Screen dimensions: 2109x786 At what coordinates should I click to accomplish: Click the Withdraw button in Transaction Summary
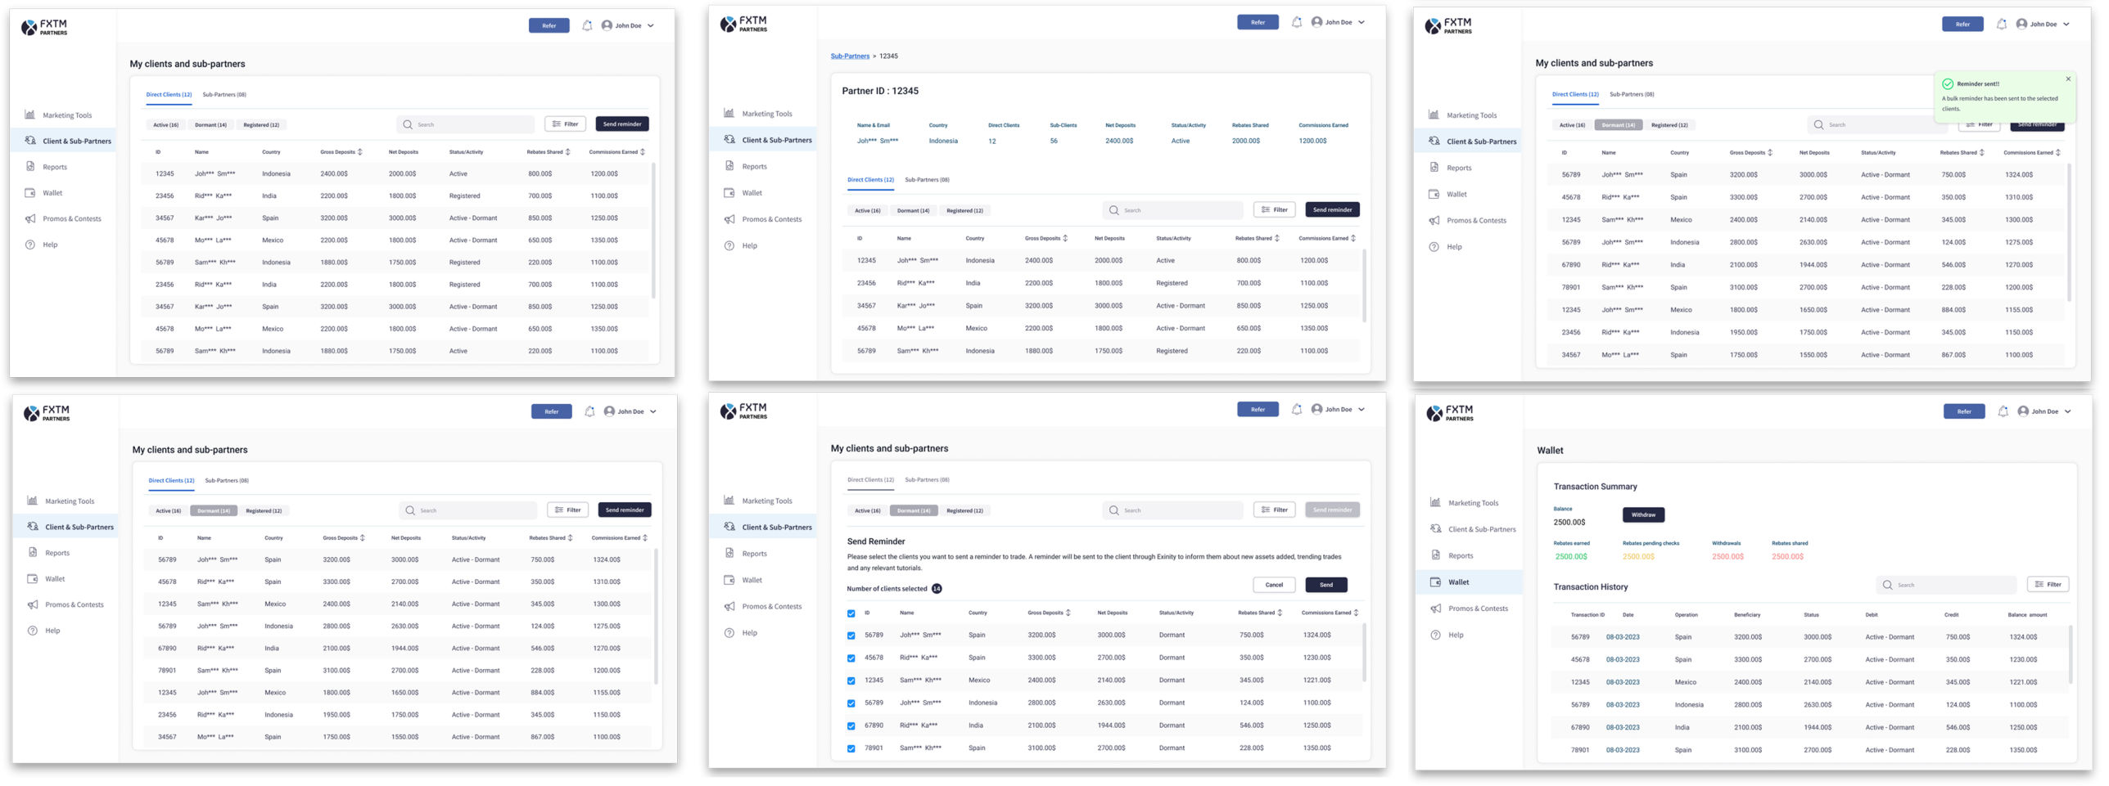coord(1643,514)
